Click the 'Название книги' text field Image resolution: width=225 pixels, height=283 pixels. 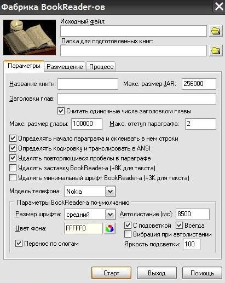[x=88, y=84]
